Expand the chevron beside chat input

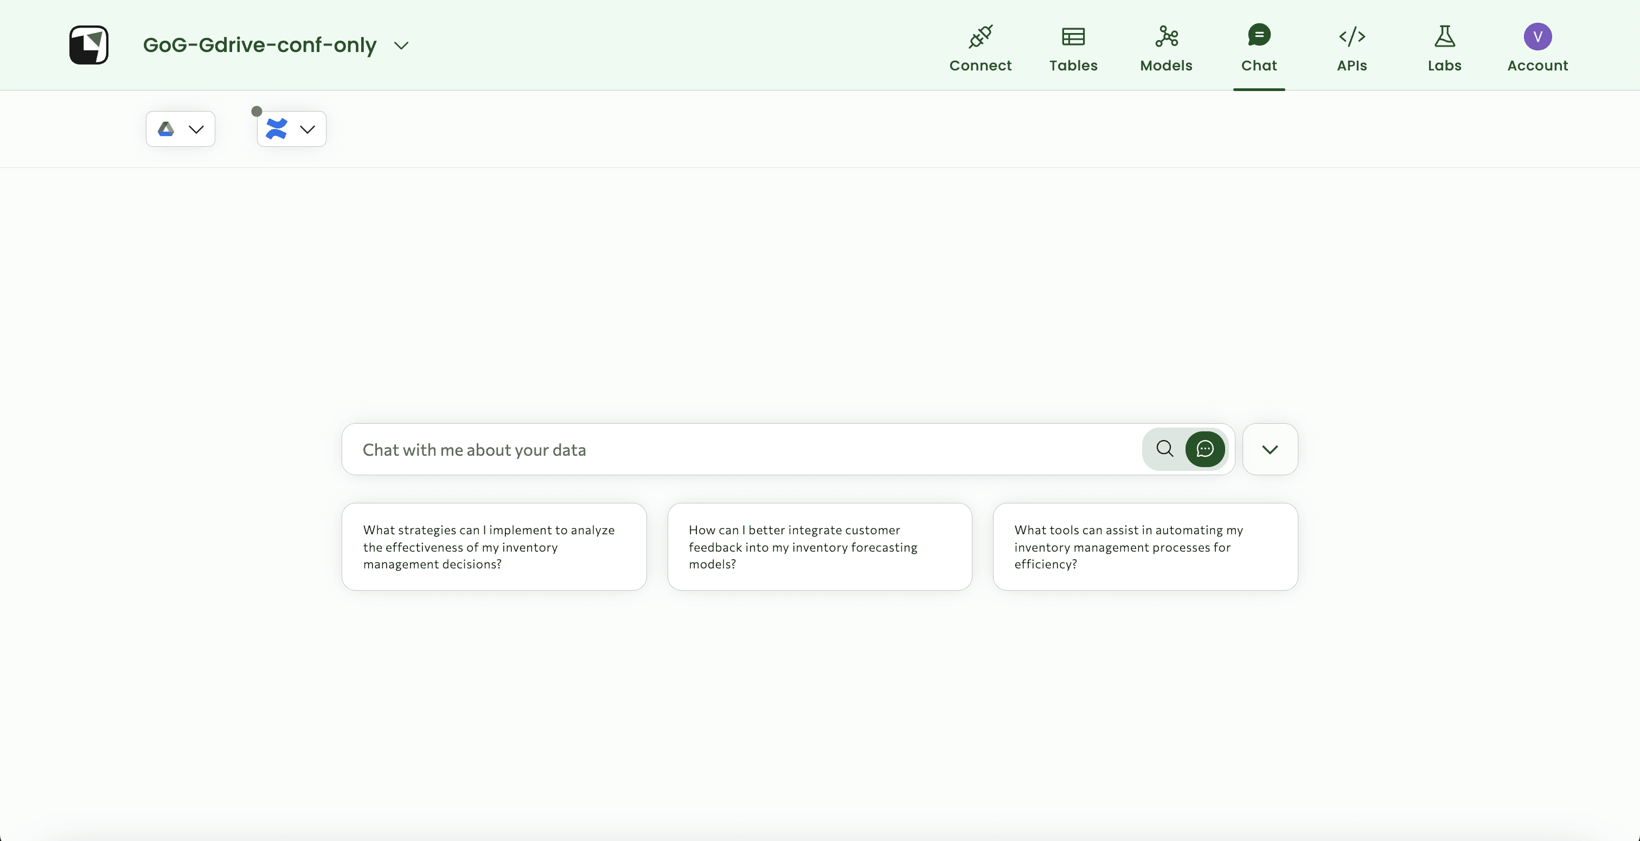point(1270,450)
